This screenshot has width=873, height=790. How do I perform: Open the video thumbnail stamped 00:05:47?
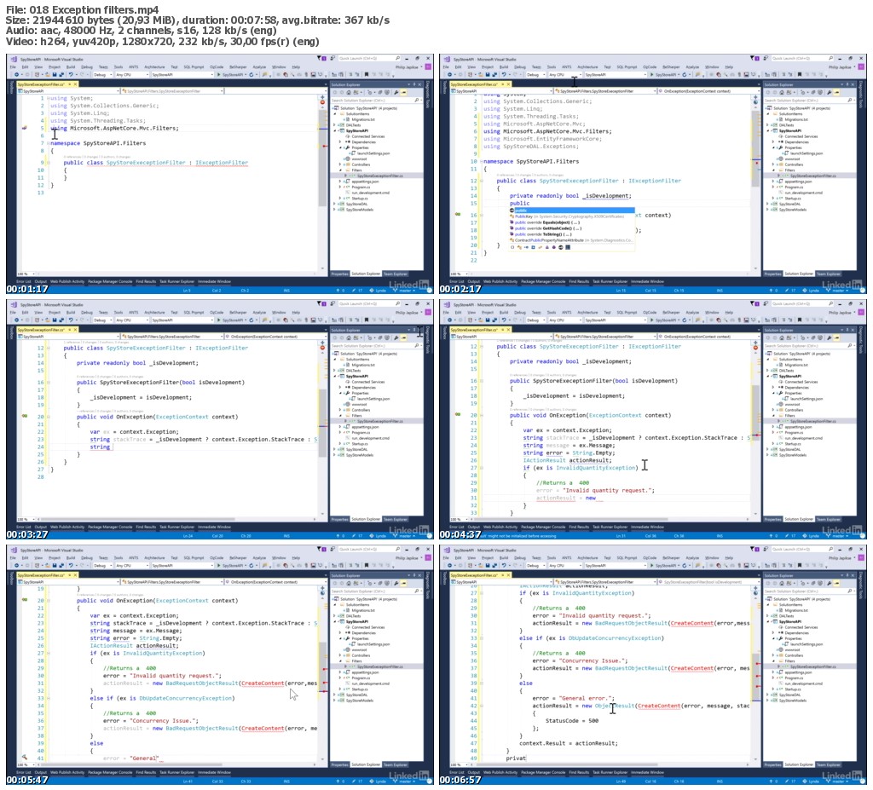(x=220, y=664)
